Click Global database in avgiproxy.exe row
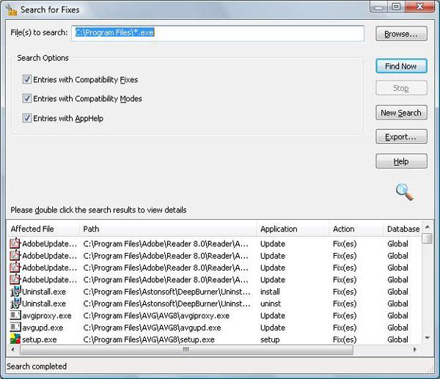The width and height of the screenshot is (440, 379). [x=397, y=316]
